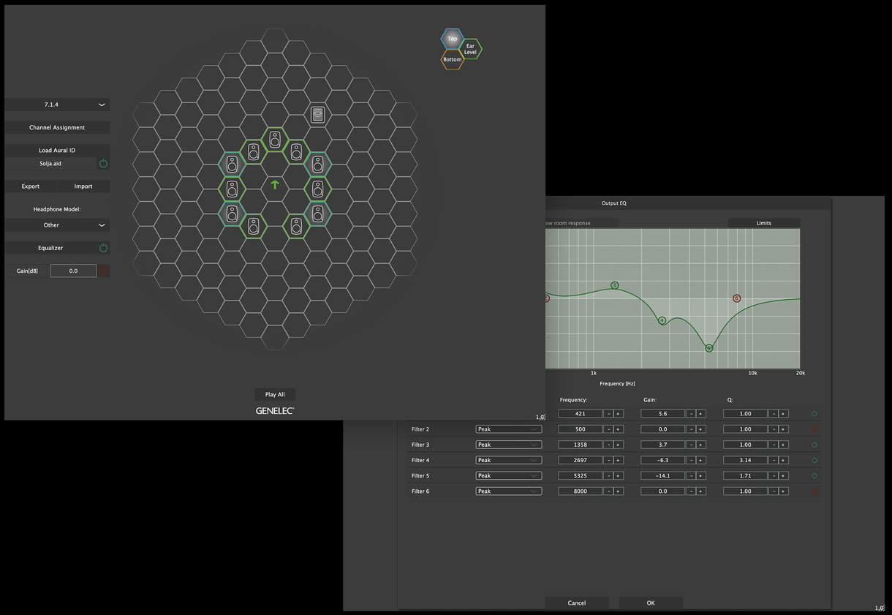Viewport: 892px width, 615px height.
Task: Increase Filter 5 gain with the plus button
Action: (x=700, y=476)
